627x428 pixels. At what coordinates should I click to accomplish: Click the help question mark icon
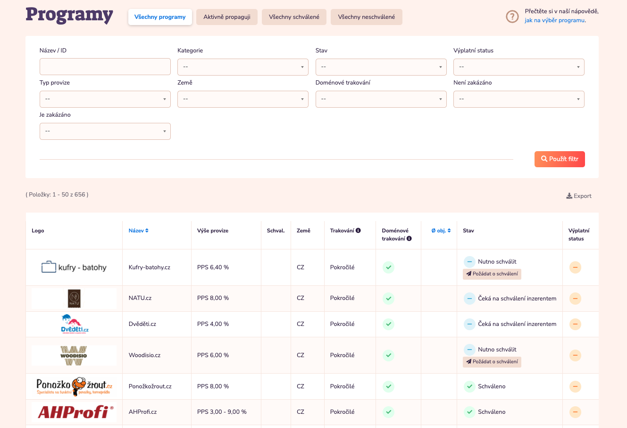512,17
